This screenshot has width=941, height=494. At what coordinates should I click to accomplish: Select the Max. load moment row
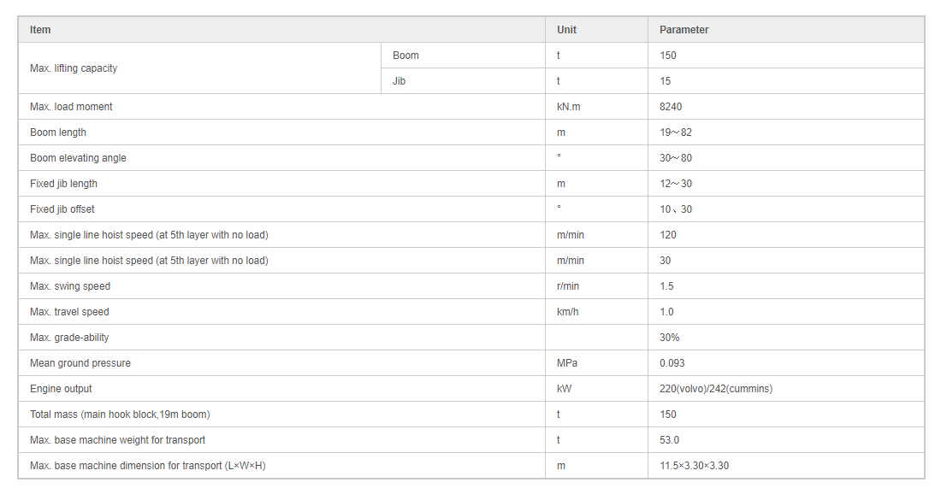point(471,107)
